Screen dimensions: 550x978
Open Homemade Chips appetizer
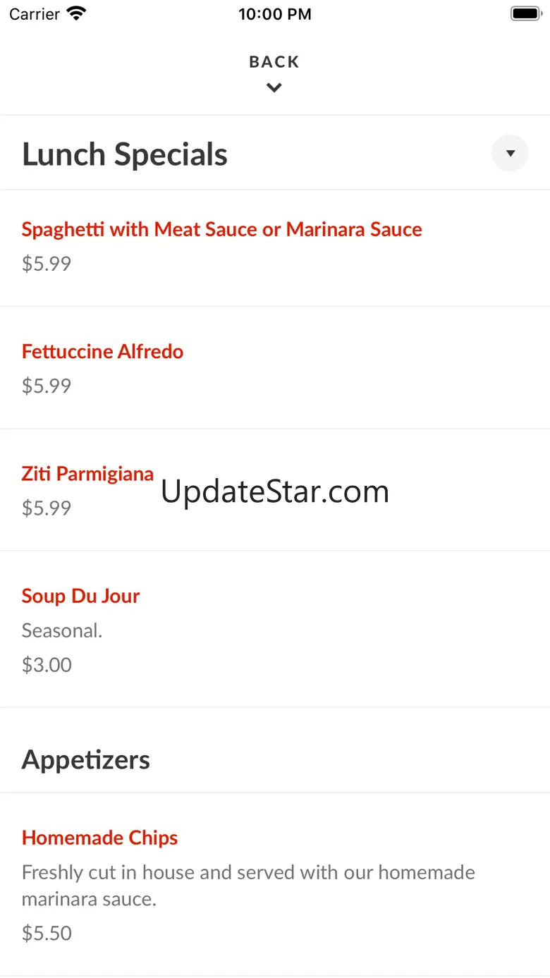[x=99, y=838]
